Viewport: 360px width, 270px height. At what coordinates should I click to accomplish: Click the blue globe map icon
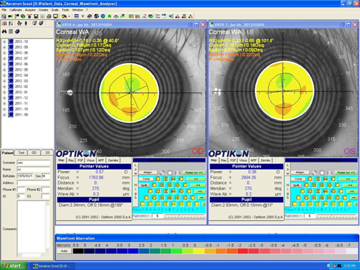103,16
